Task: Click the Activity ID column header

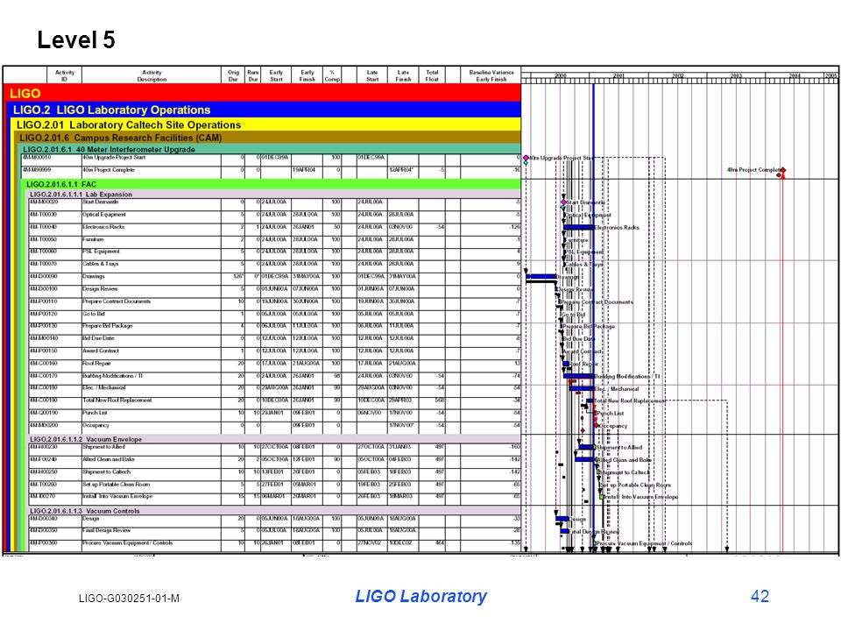Action: coord(64,75)
